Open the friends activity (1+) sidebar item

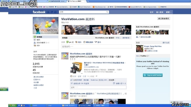tap(41, 43)
